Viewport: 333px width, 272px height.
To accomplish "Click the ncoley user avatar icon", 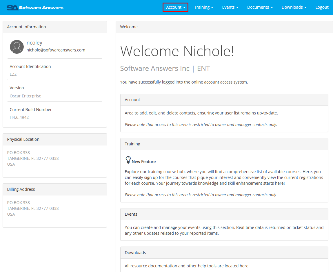I will click(17, 47).
